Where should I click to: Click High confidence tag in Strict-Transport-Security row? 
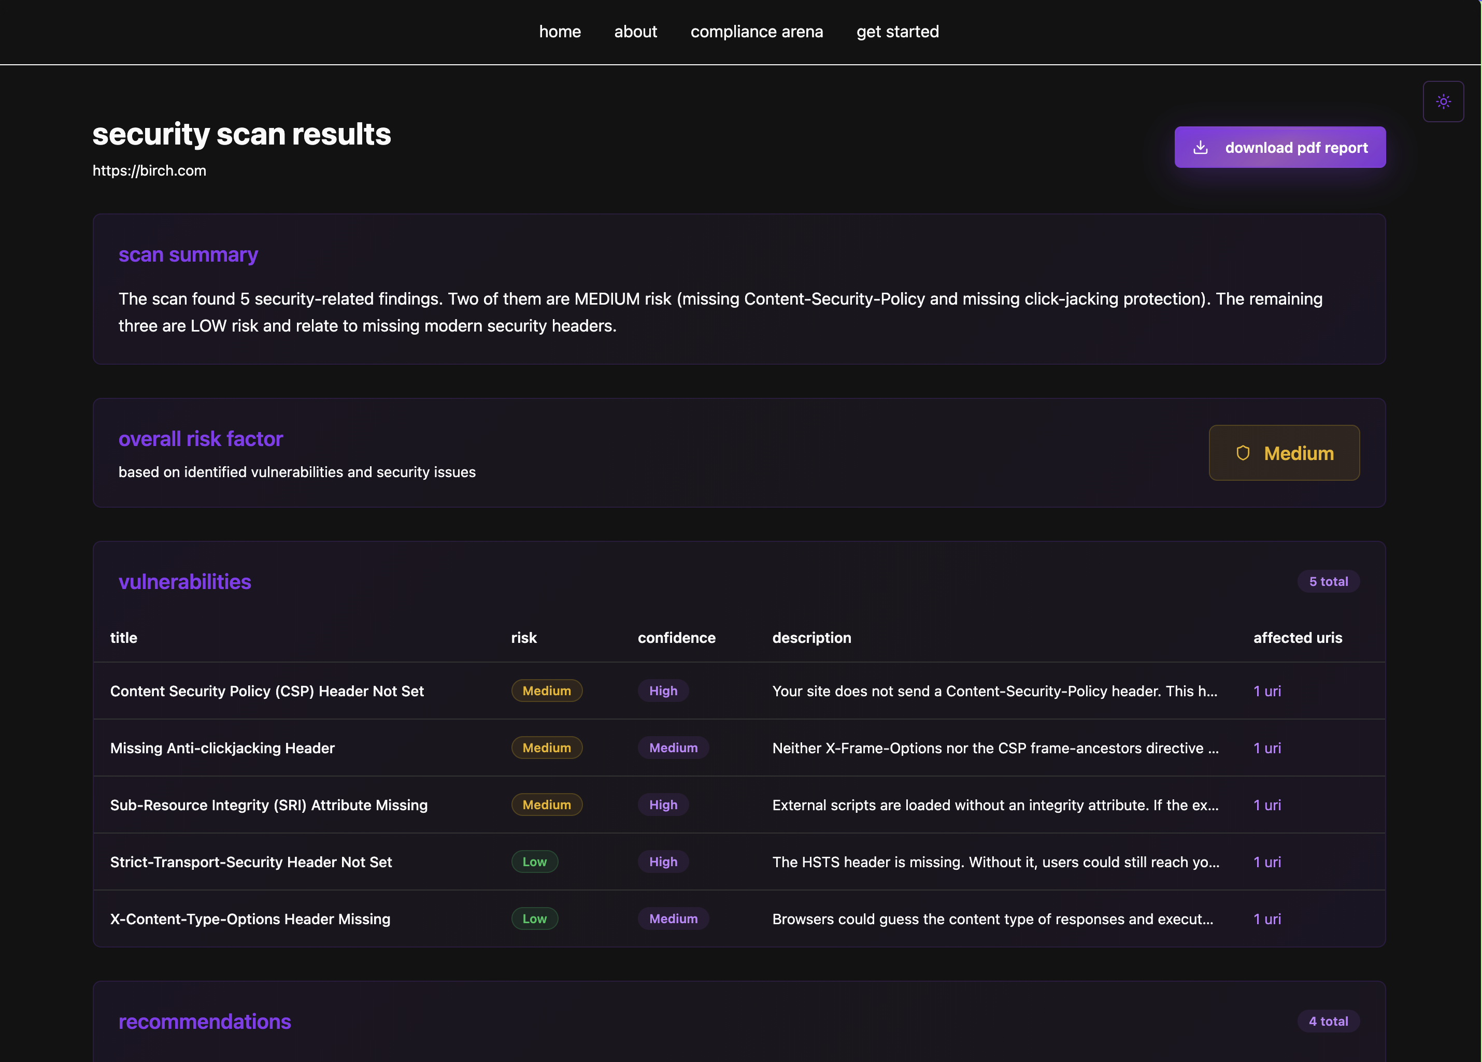(x=663, y=862)
